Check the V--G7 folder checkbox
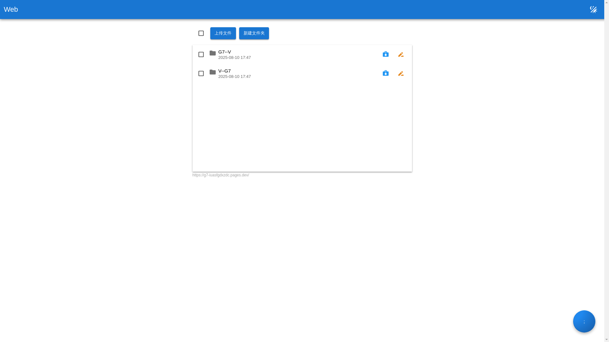This screenshot has height=342, width=609. click(x=201, y=73)
